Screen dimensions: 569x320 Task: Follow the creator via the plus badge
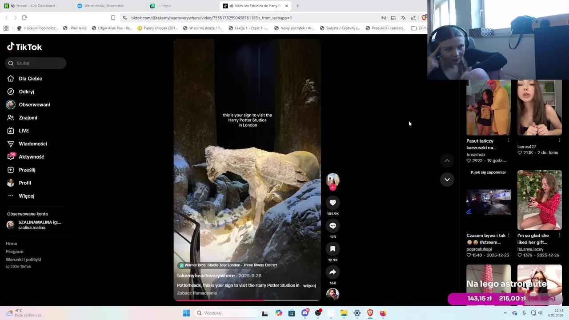333,188
